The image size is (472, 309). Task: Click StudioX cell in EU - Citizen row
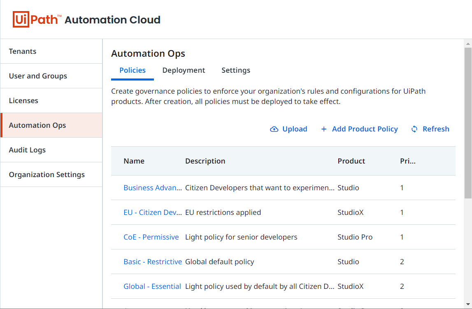pos(350,212)
